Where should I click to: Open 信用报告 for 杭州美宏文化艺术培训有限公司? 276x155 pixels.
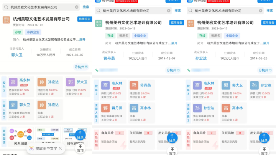click(268, 23)
